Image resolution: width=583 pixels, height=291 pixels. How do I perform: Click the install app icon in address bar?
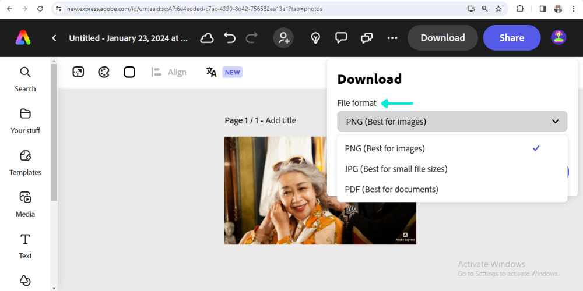[471, 9]
